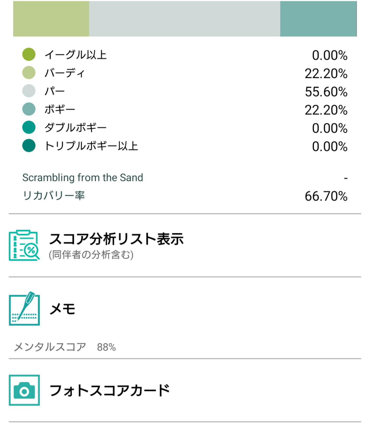Tap the パー 55.60% value

(326, 92)
